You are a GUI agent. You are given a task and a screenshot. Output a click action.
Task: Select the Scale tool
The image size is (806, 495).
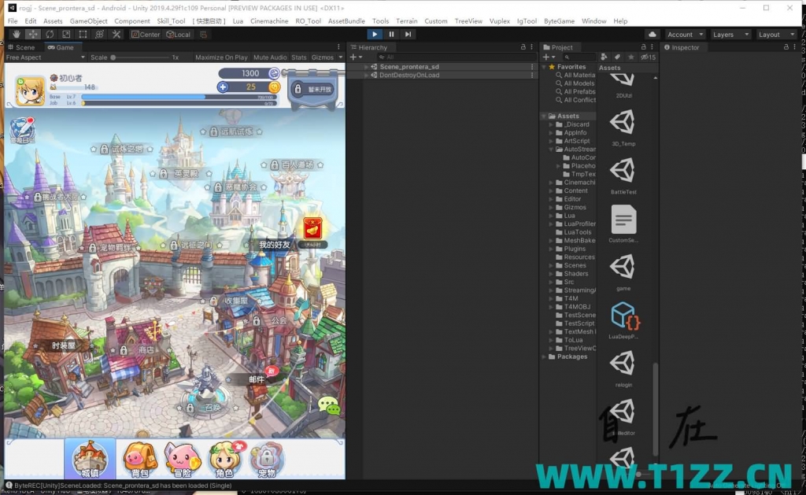pyautogui.click(x=66, y=35)
